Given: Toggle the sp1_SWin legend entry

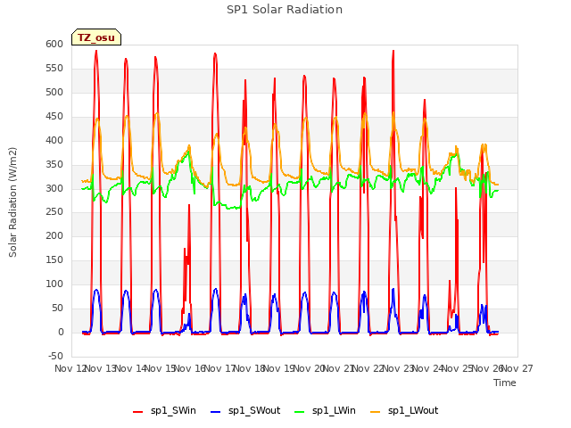Looking at the screenshot, I should [x=164, y=410].
